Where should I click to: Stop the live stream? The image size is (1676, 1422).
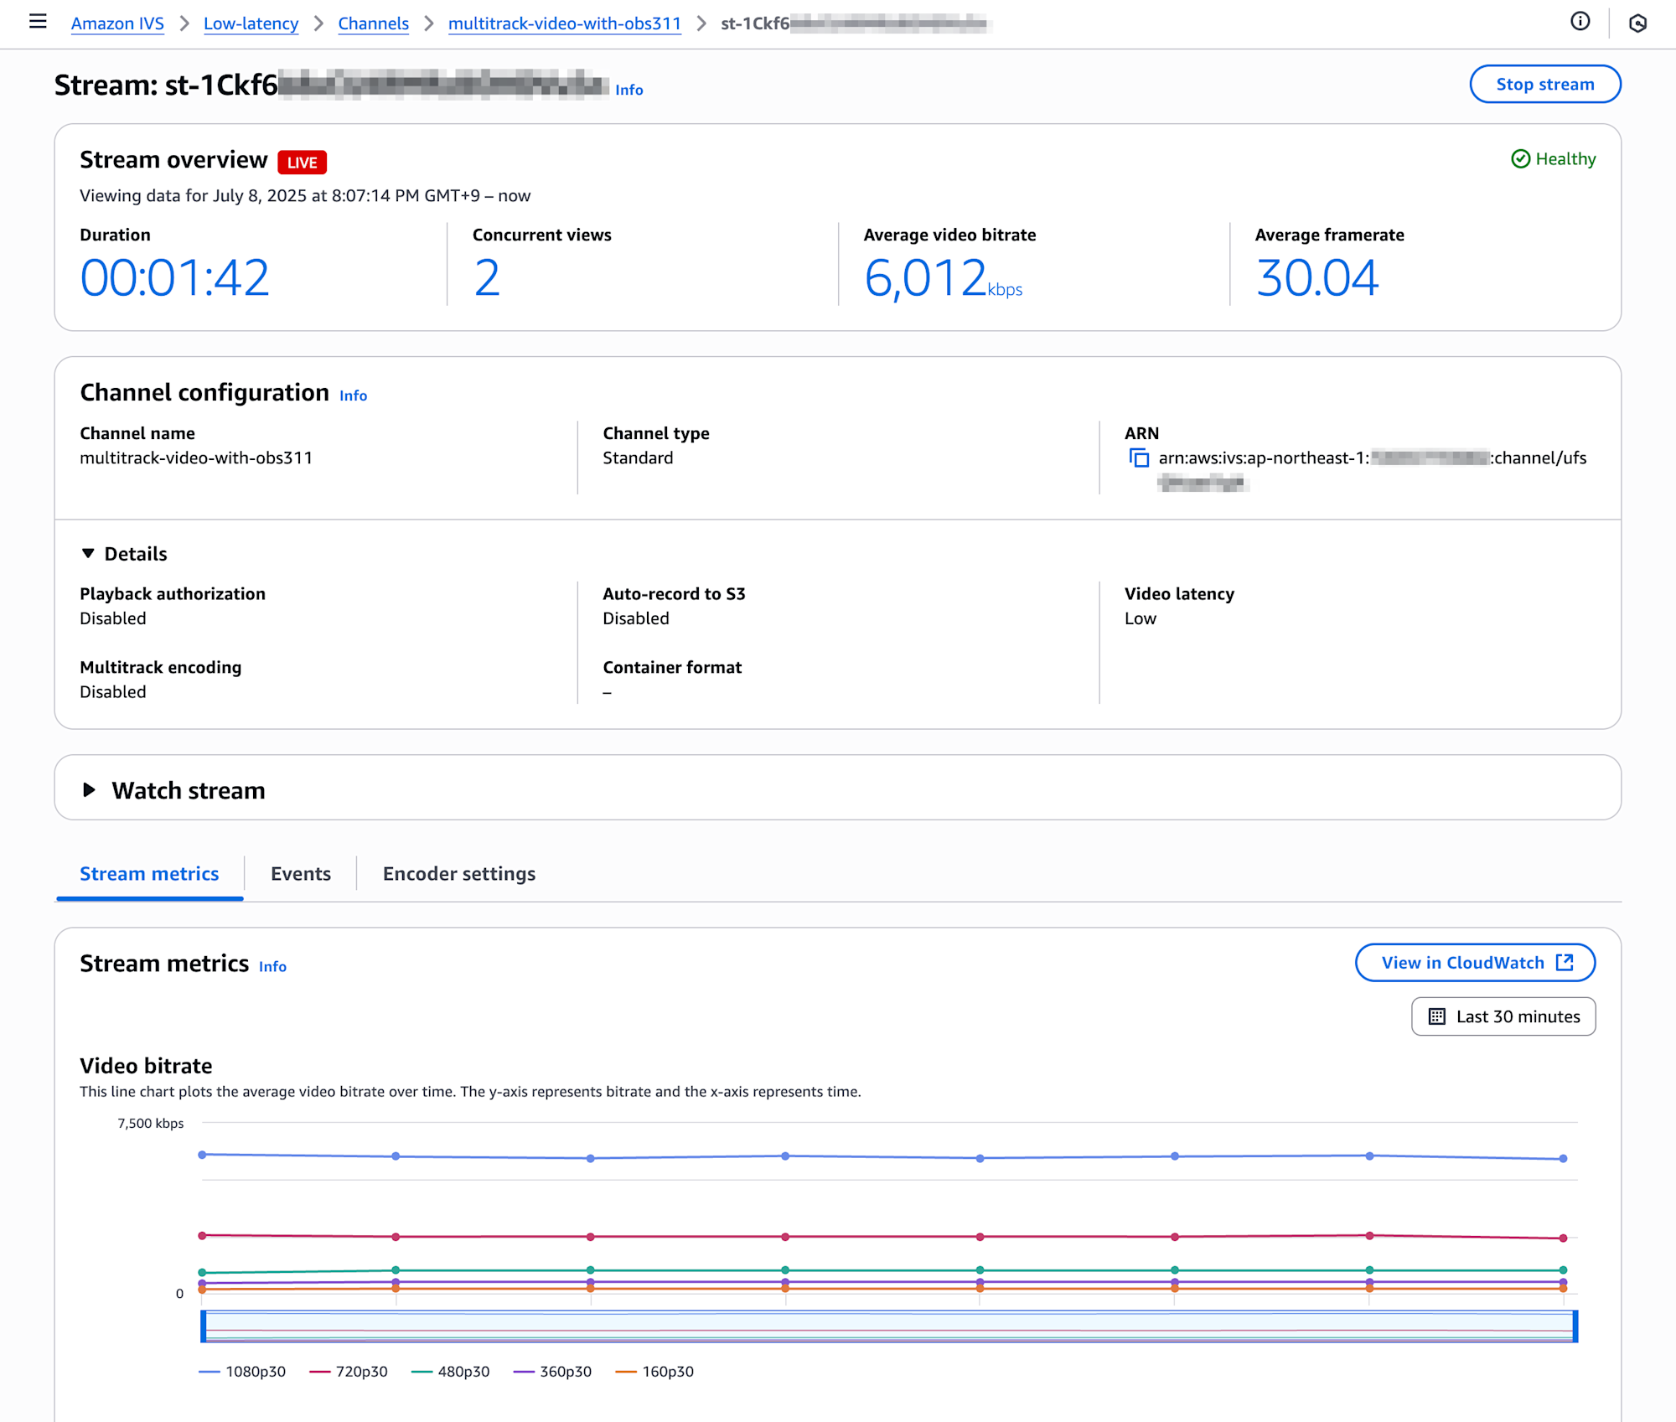(x=1545, y=84)
